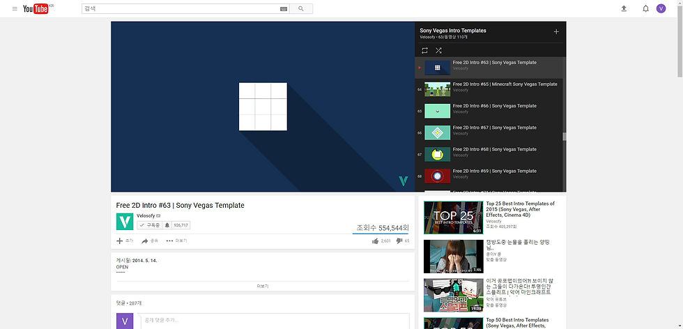Click Velosofy channel name under video title

tap(146, 215)
